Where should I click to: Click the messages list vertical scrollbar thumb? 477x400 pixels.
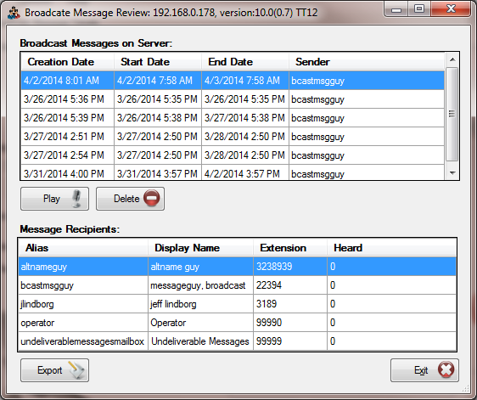[x=452, y=114]
